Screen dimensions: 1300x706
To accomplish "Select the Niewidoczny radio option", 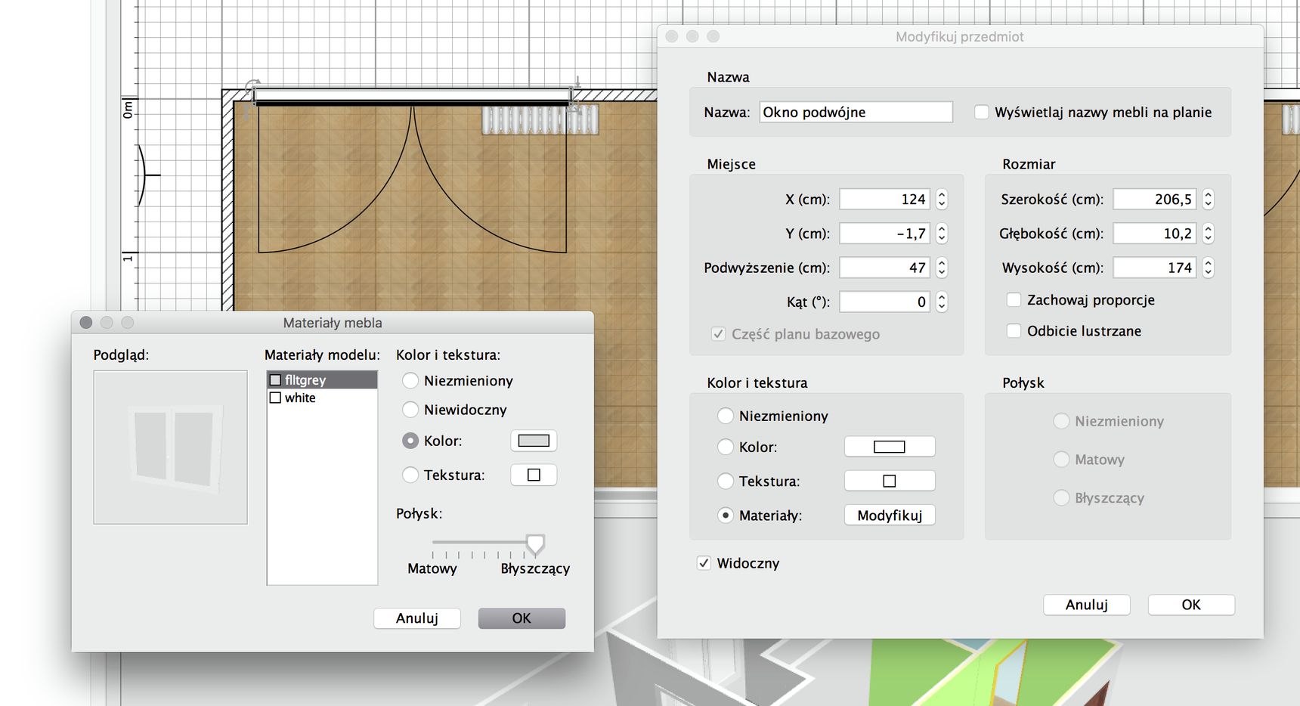I will pyautogui.click(x=410, y=410).
